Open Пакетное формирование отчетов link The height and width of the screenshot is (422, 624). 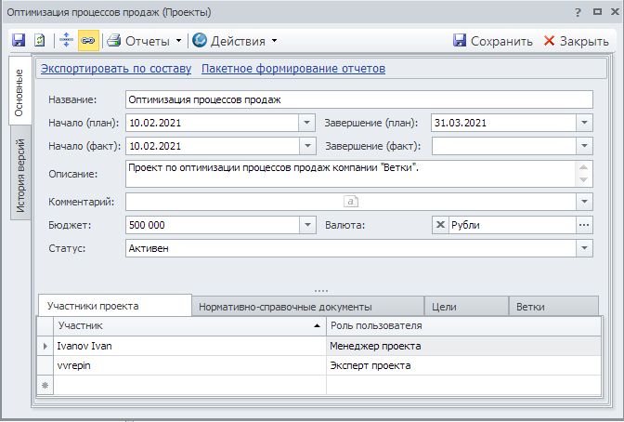292,69
